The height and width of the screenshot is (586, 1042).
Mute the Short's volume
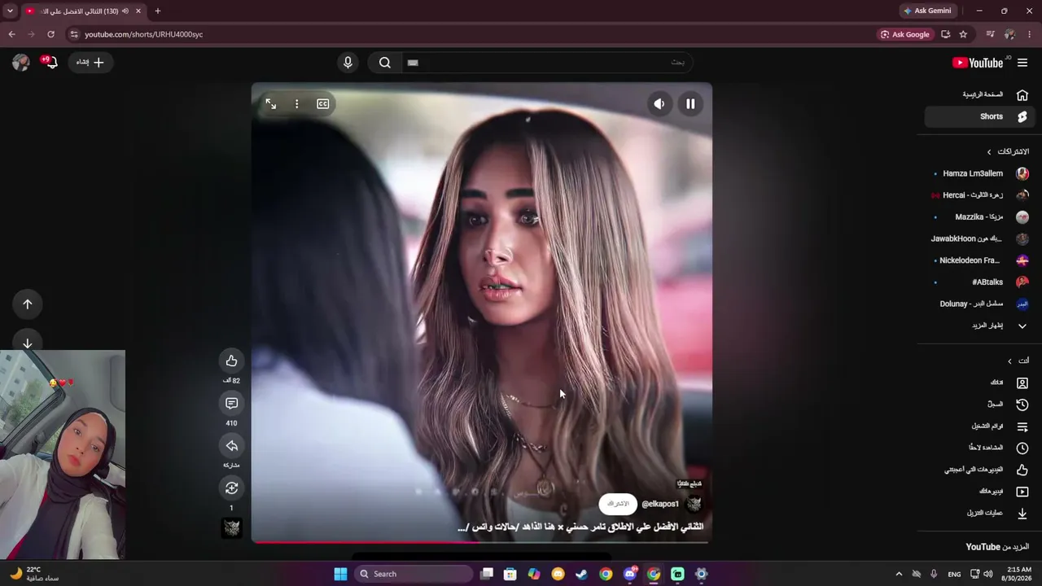click(659, 104)
